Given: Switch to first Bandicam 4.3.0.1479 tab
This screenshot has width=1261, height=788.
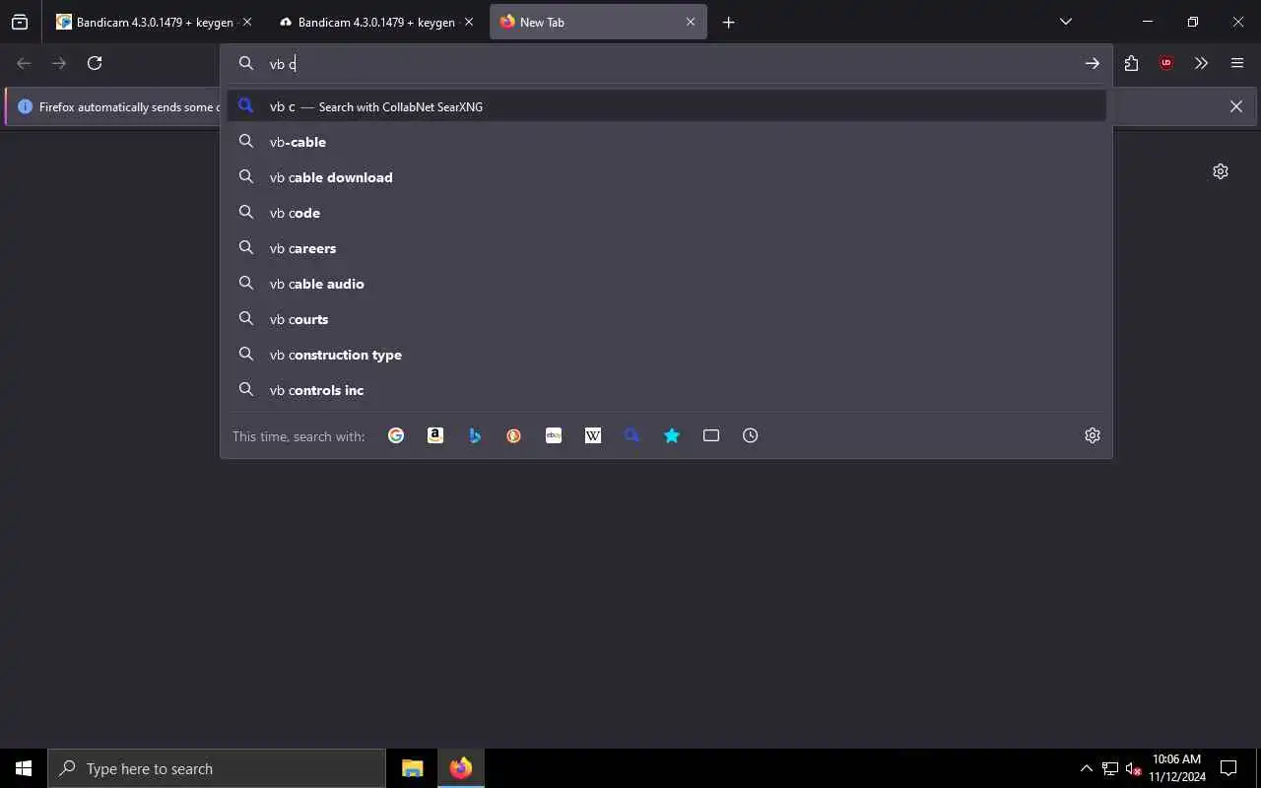Looking at the screenshot, I should 154,22.
